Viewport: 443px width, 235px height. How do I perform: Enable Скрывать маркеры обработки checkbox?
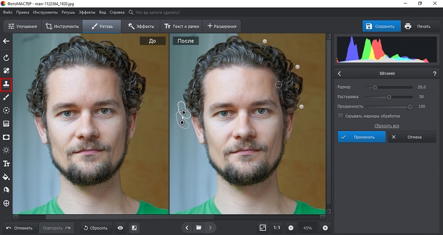pyautogui.click(x=341, y=116)
